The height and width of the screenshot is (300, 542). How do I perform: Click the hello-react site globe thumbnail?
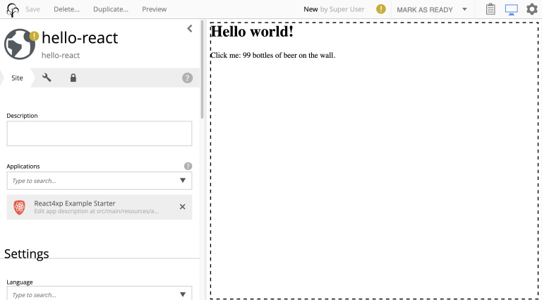pos(20,44)
